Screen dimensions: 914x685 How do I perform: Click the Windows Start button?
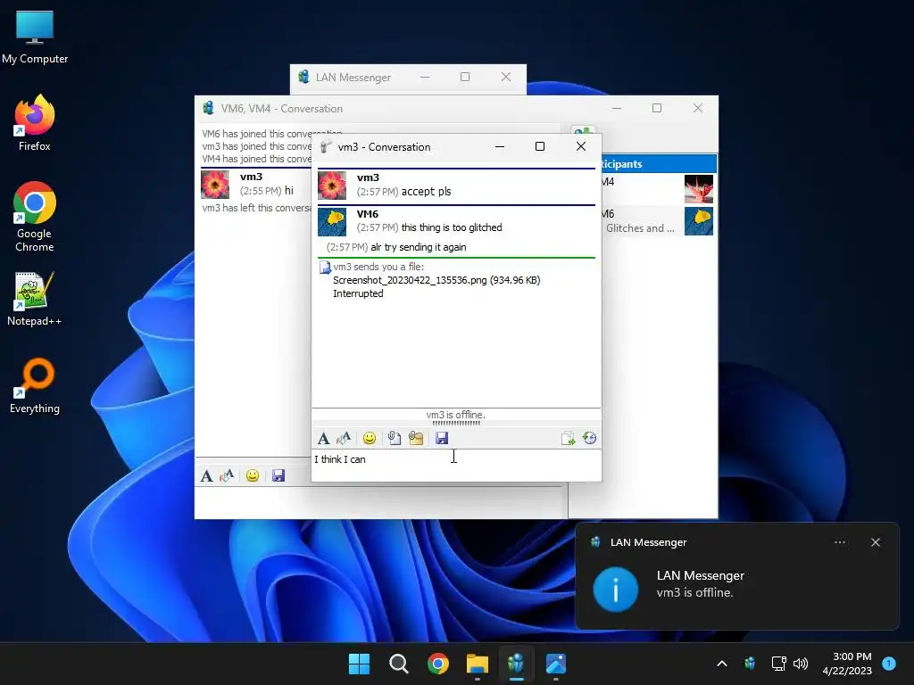(359, 664)
